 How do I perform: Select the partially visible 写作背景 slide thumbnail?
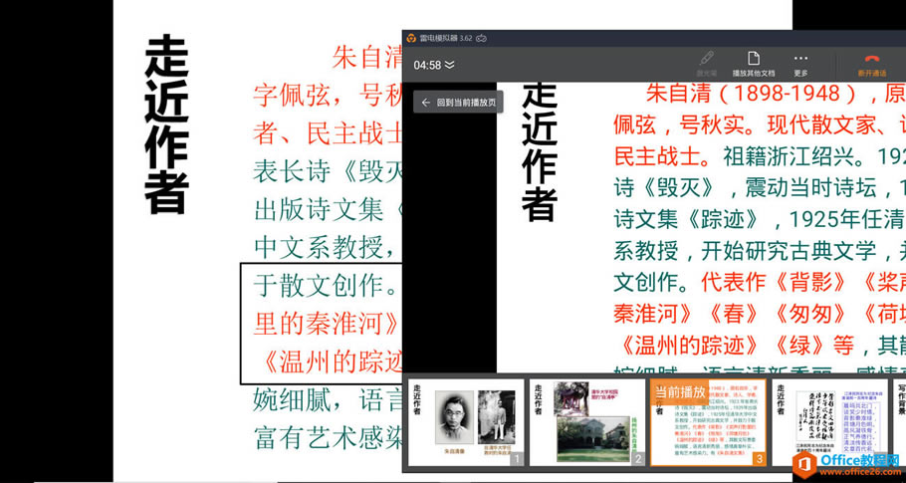point(899,422)
